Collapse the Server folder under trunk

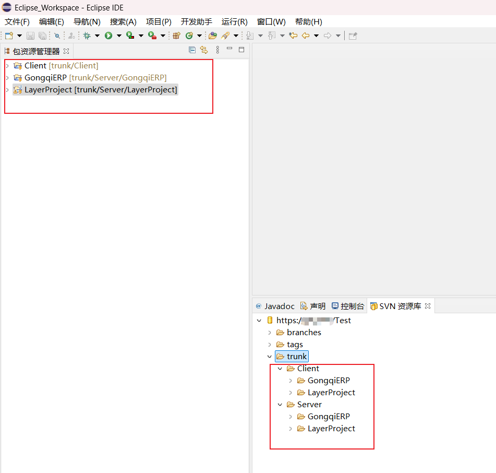click(280, 405)
